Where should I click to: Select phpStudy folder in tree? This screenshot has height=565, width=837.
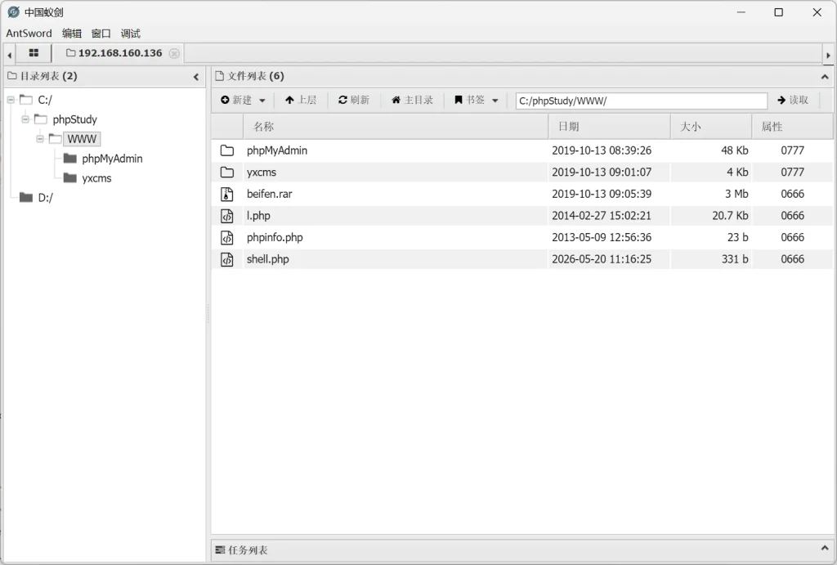[74, 119]
